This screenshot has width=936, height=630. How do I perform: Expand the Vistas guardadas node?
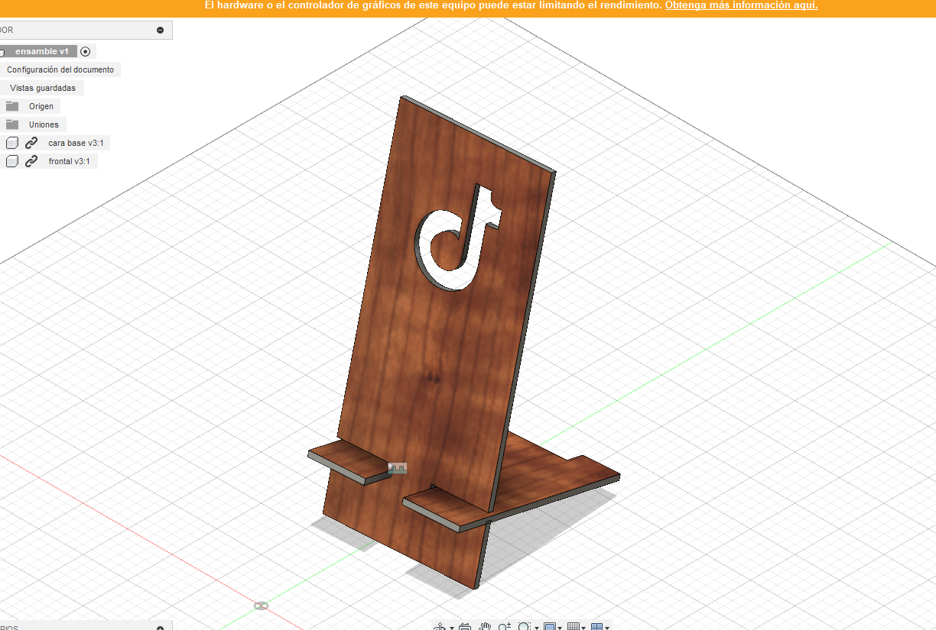click(x=43, y=88)
